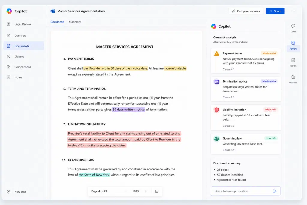Click highlighted 'the State of New York' text
This screenshot has width=307, height=205.
coord(94,175)
